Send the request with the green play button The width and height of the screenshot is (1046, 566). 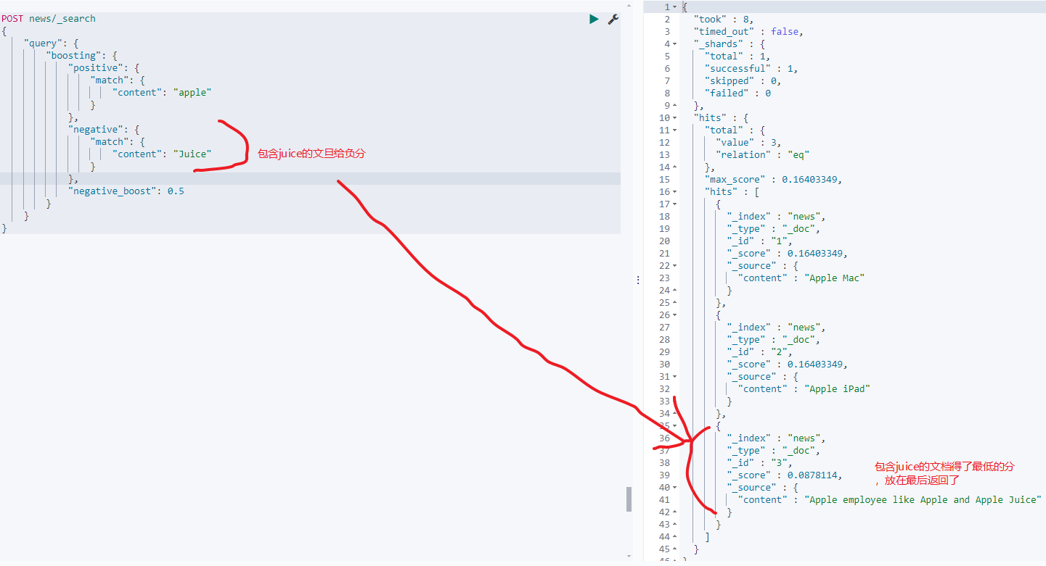(x=594, y=19)
